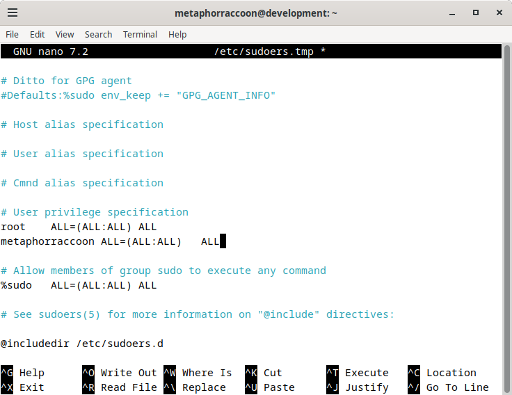Screen dimensions: 512x395
Task: Open the hamburger menu in title bar
Action: click(13, 13)
